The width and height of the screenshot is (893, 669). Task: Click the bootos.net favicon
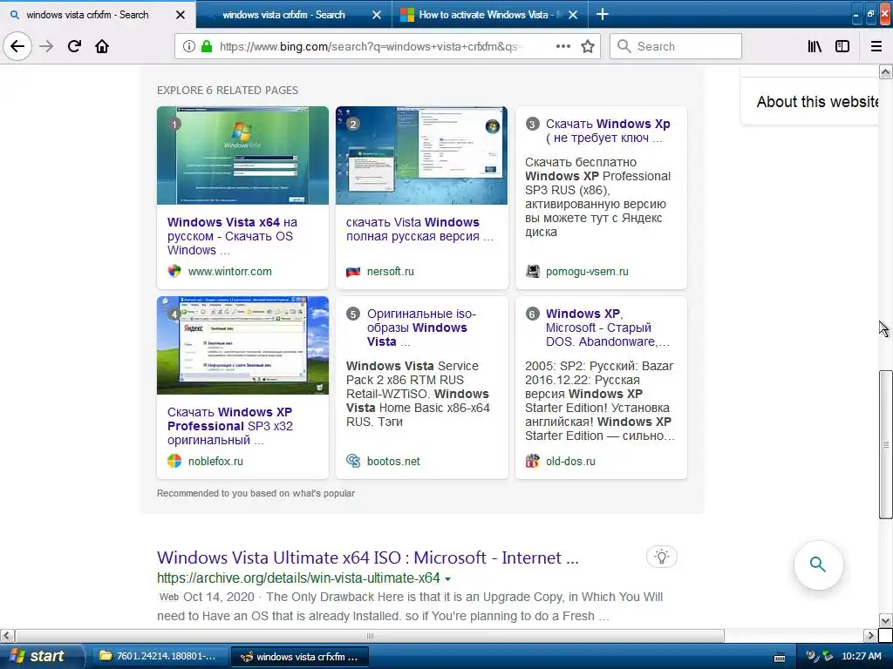point(353,462)
